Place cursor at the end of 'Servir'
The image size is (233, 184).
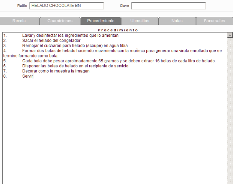(33, 76)
